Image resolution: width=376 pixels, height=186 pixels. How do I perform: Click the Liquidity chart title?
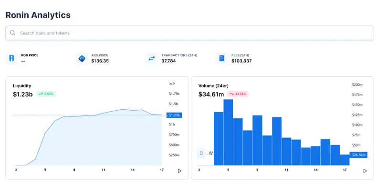coord(22,86)
